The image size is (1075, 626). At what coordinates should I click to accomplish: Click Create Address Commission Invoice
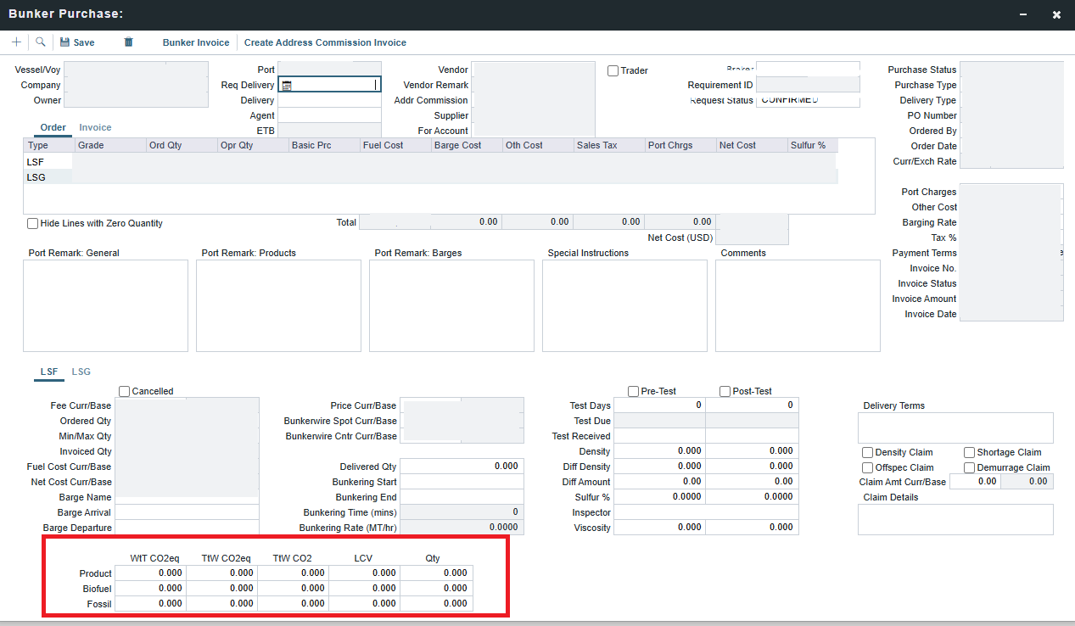coord(325,42)
